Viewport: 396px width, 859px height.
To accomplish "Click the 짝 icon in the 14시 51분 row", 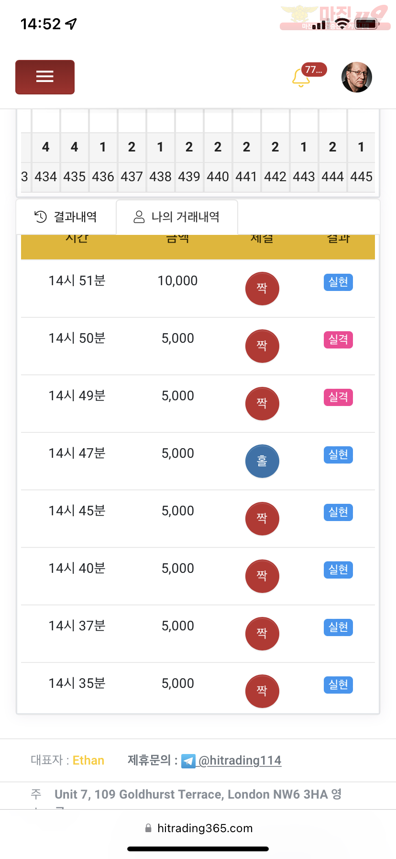I will coord(262,288).
